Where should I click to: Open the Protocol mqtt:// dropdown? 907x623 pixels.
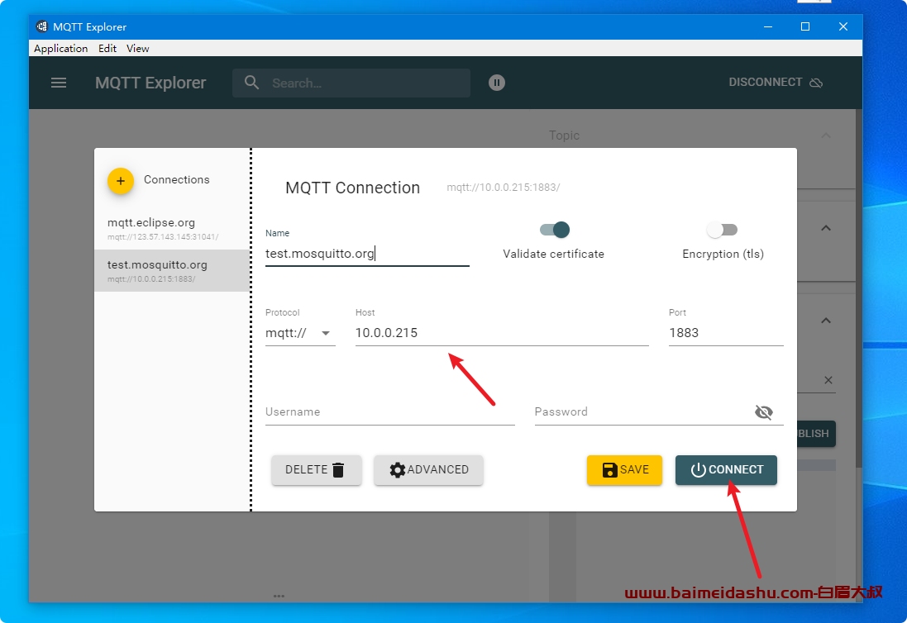point(299,334)
